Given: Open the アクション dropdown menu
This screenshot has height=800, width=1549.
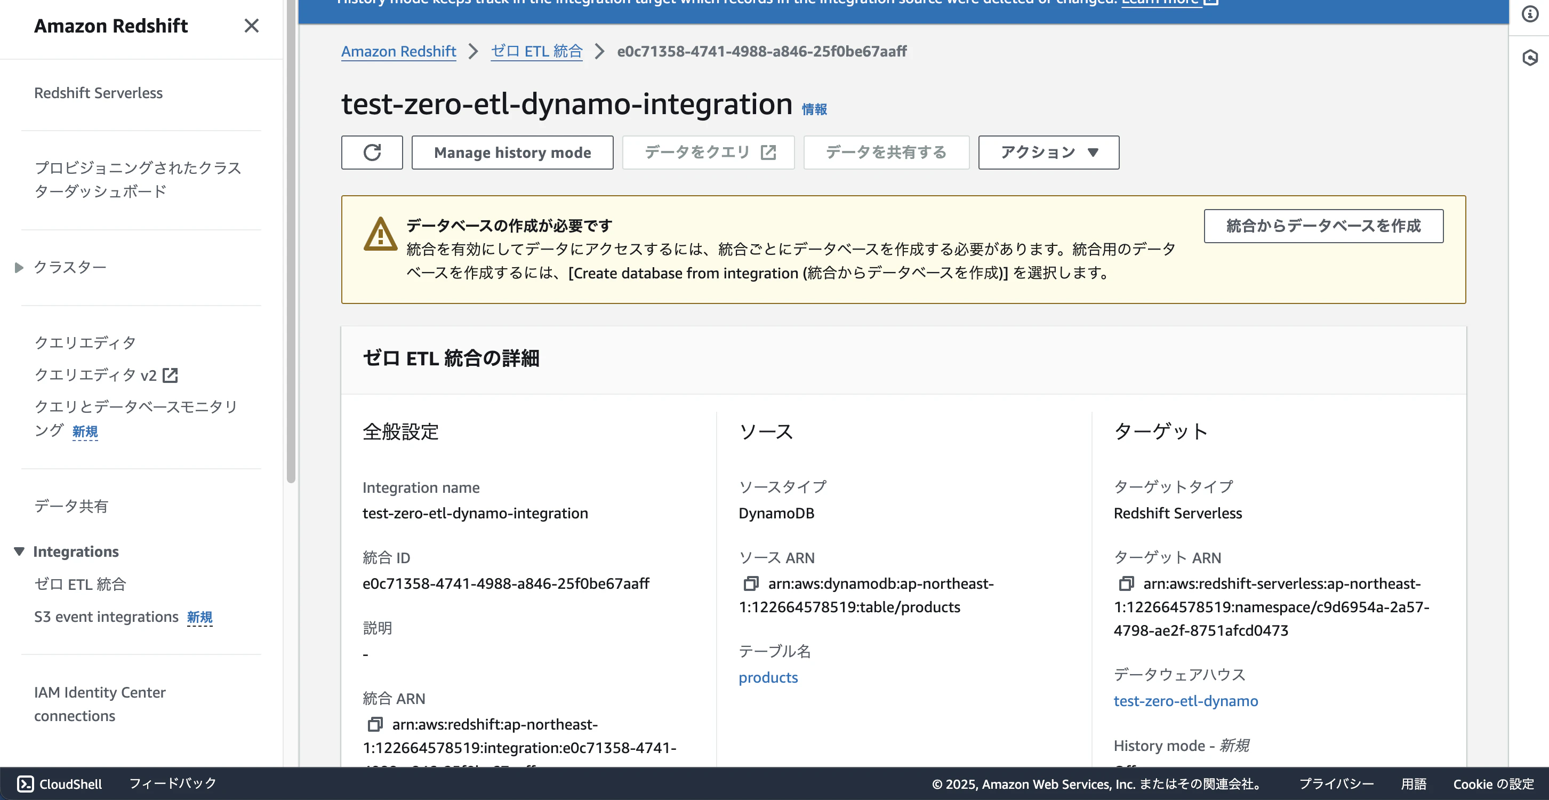Looking at the screenshot, I should click(1048, 152).
